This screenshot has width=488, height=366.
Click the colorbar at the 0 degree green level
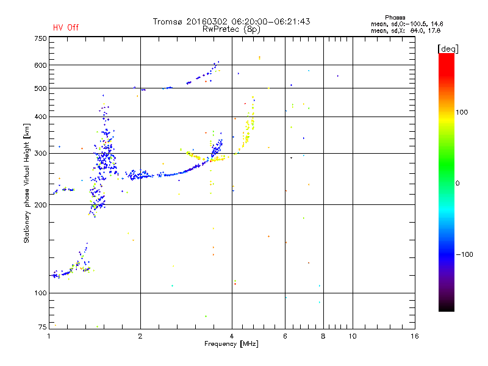pyautogui.click(x=447, y=183)
